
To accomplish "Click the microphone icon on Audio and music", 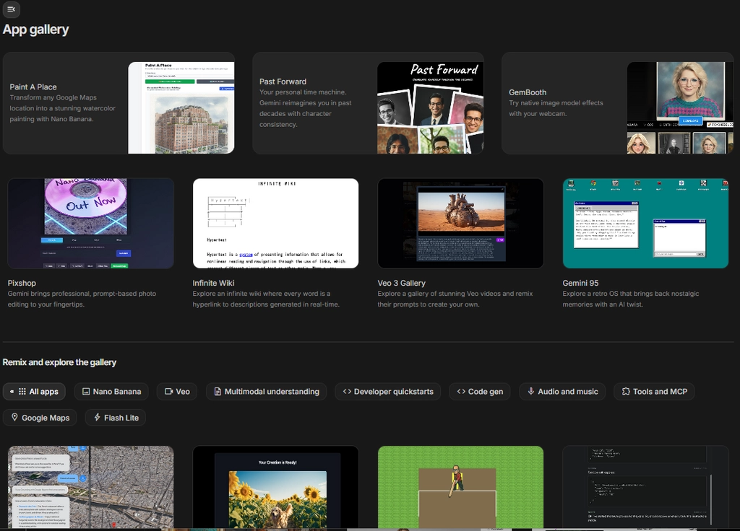I will pyautogui.click(x=530, y=391).
